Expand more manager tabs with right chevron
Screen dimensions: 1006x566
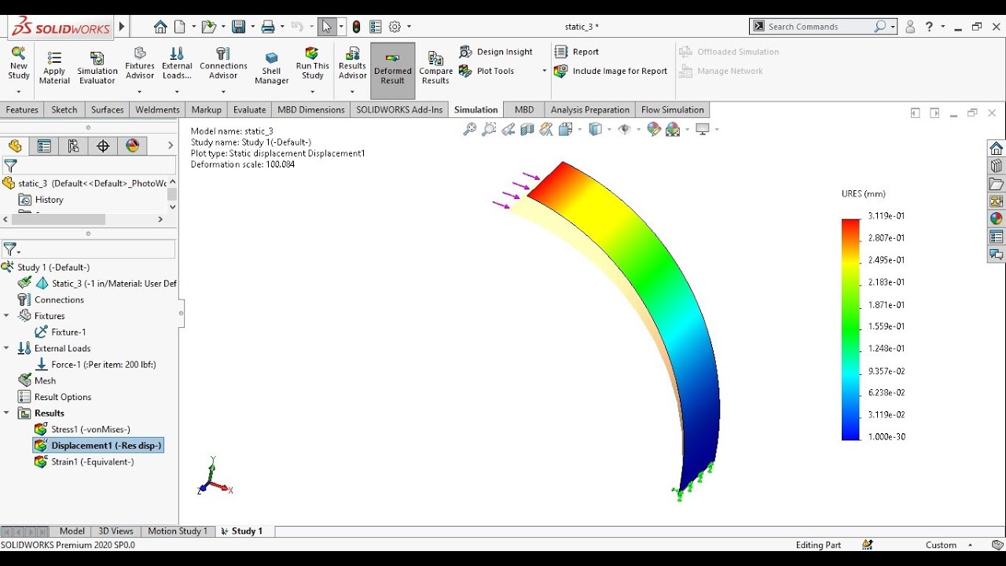click(x=171, y=145)
